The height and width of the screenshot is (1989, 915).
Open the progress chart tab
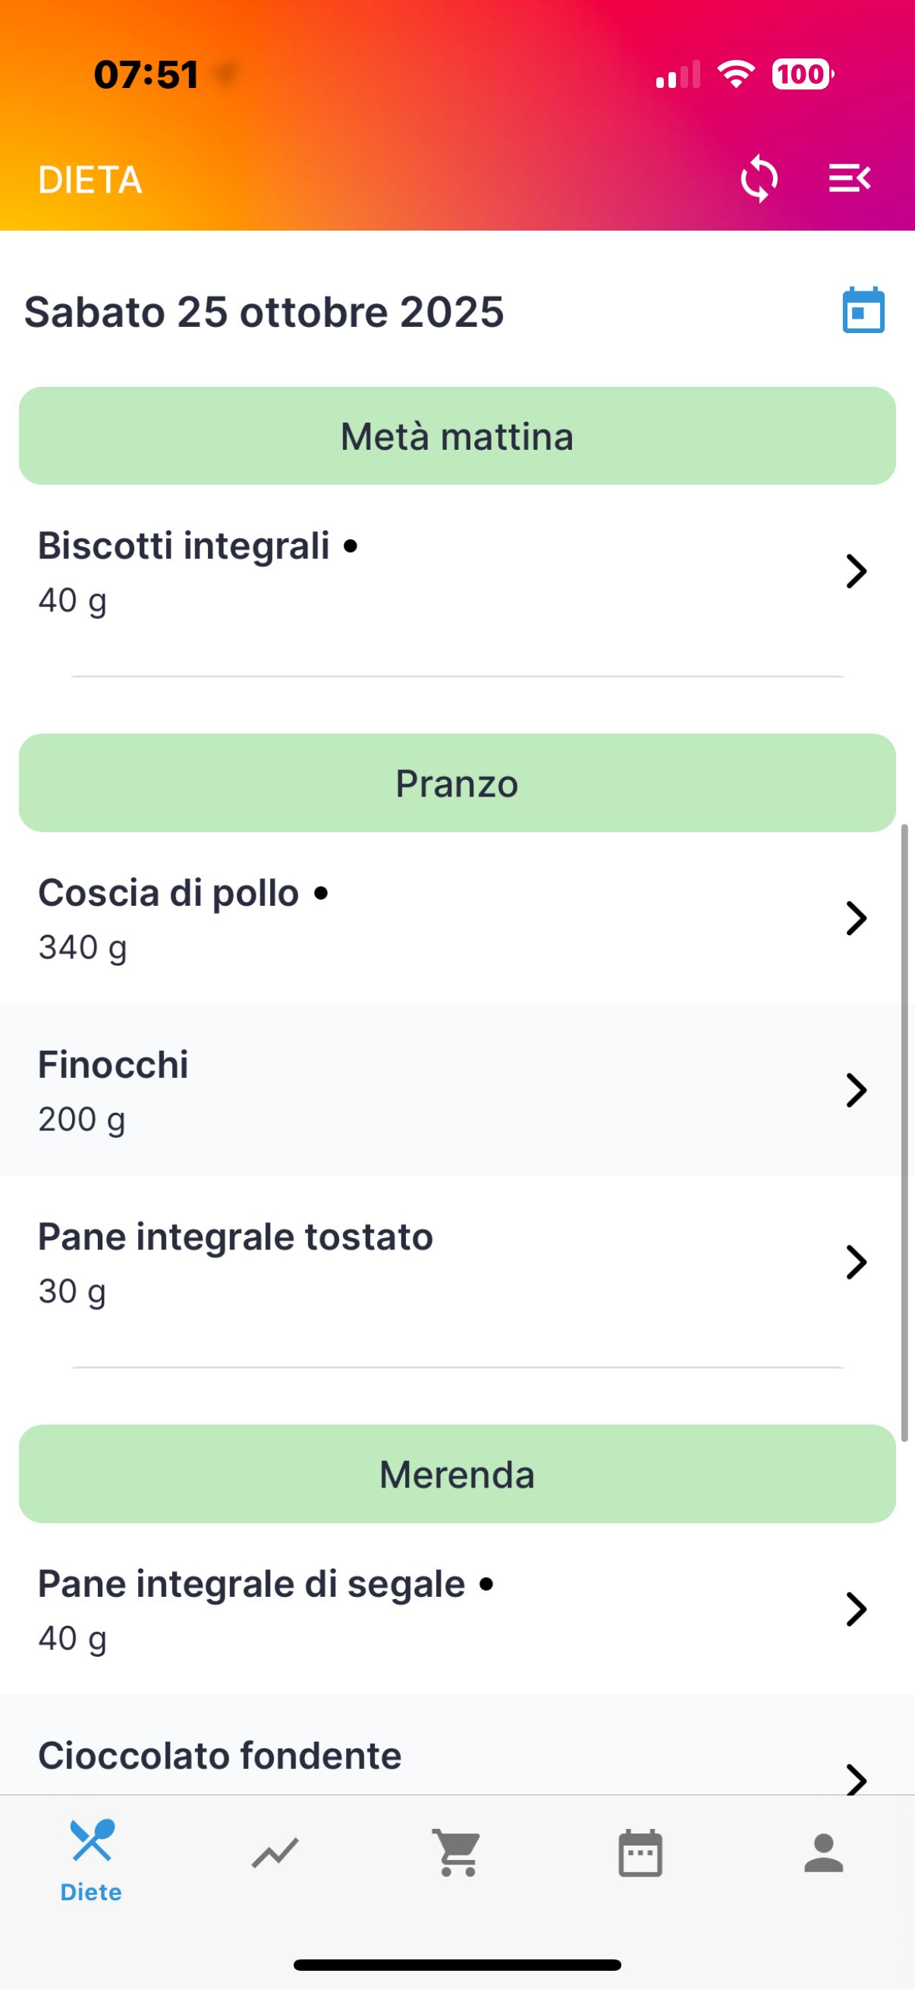coord(274,1853)
